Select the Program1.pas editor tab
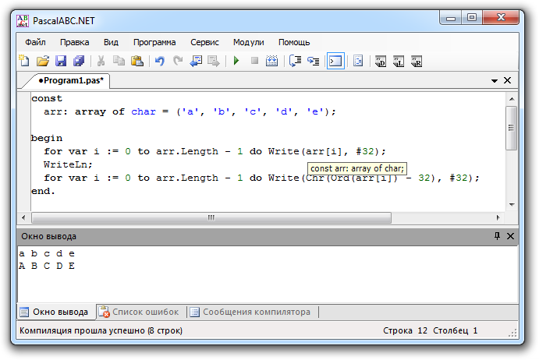This screenshot has height=360, width=539. click(70, 81)
